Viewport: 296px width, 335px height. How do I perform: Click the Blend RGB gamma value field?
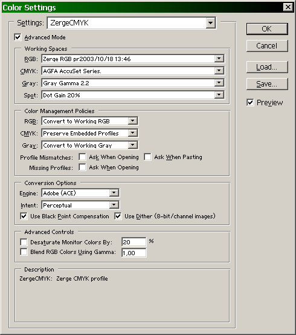134,253
